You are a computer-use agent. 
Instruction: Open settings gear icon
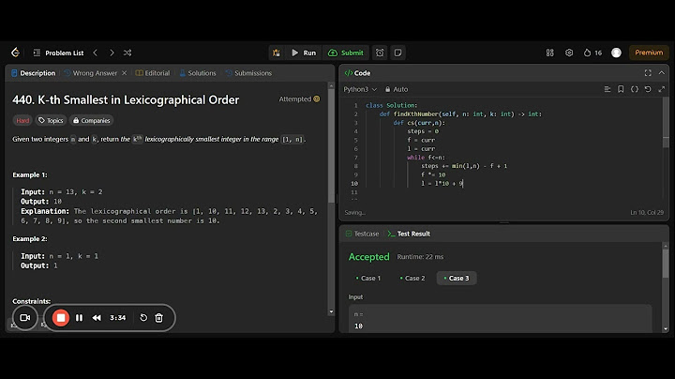tap(569, 53)
